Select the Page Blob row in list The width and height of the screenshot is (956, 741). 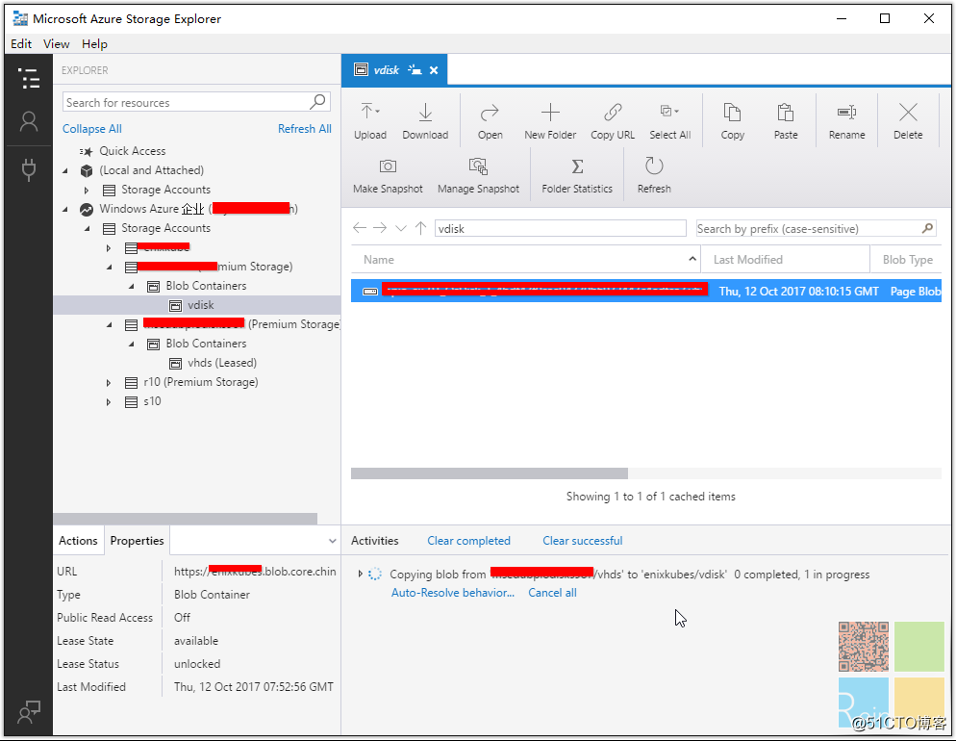coord(646,291)
